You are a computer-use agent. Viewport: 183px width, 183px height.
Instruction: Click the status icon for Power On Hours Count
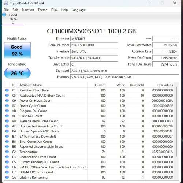point(7,101)
